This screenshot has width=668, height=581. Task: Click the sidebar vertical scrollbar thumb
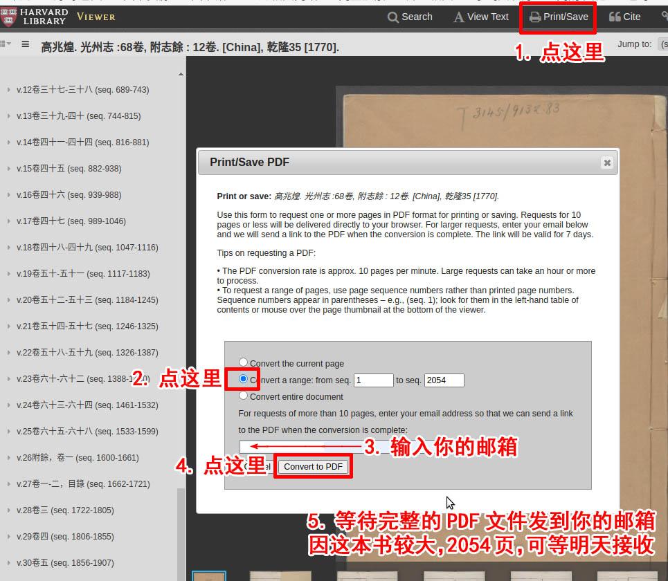[181, 533]
